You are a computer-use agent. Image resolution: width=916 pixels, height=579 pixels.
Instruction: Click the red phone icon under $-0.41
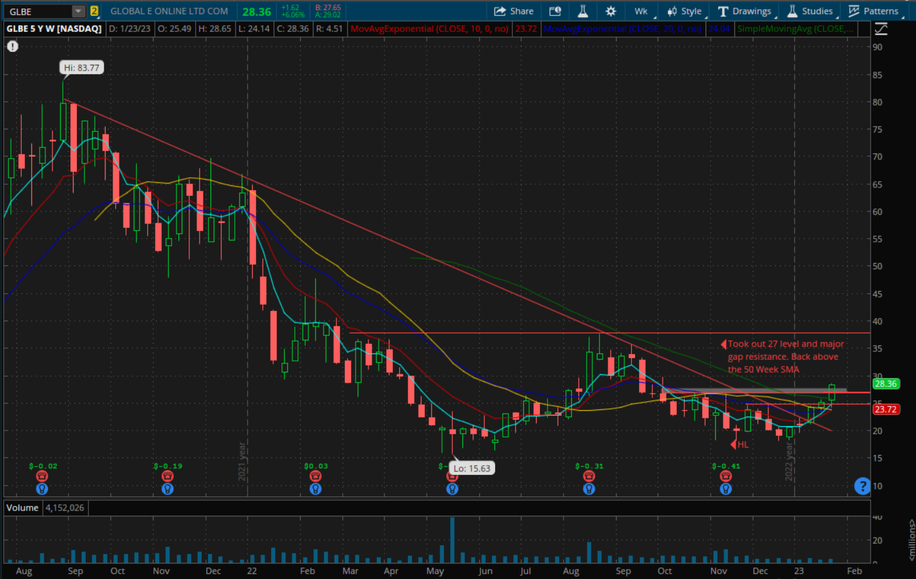point(725,476)
